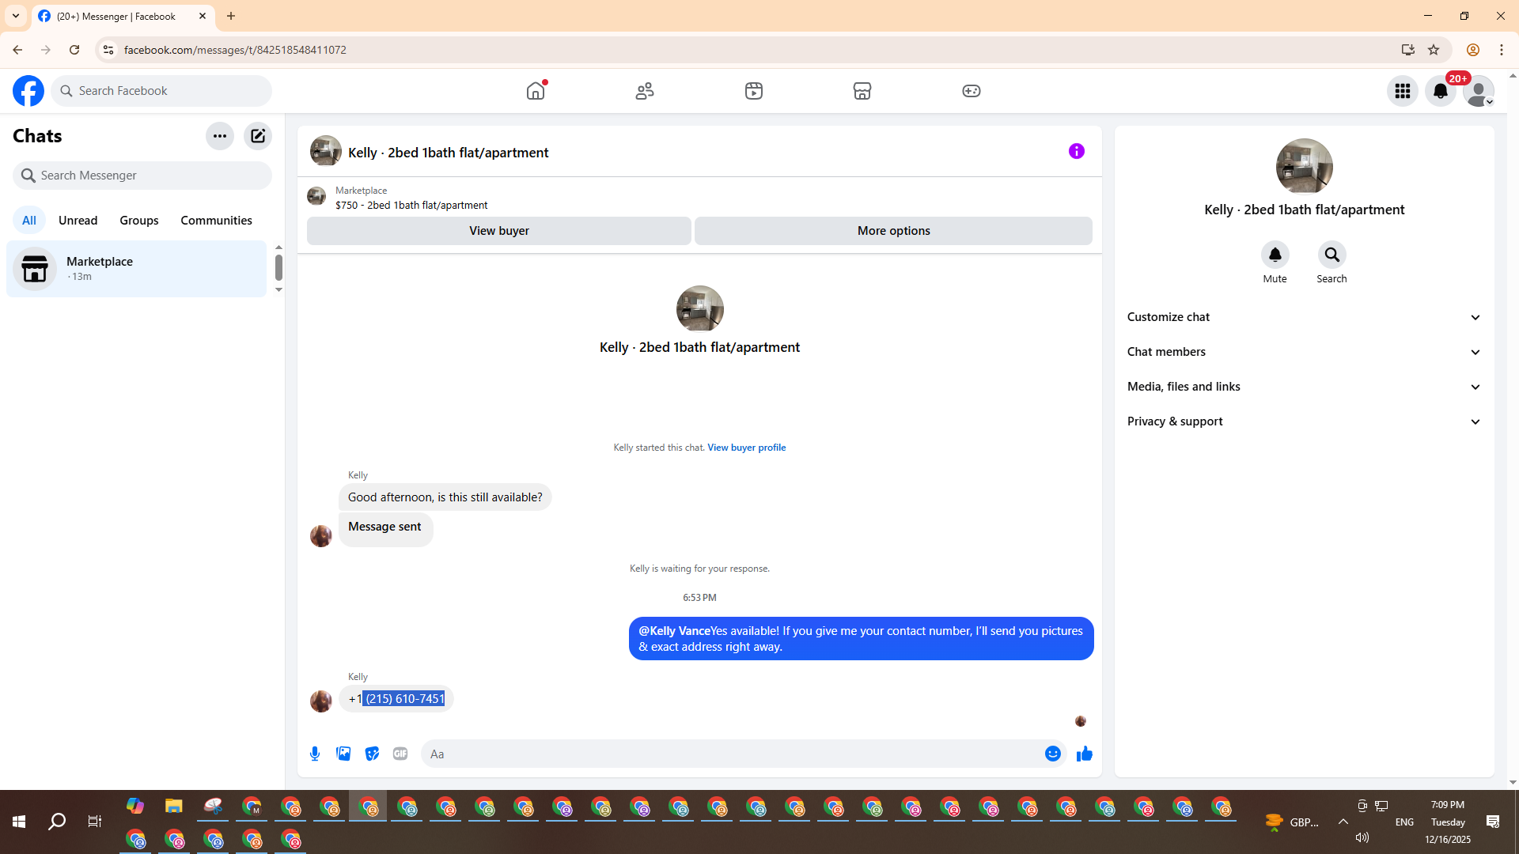This screenshot has height=854, width=1519.
Task: Click the chat list scrollbar thumb
Action: point(278,267)
